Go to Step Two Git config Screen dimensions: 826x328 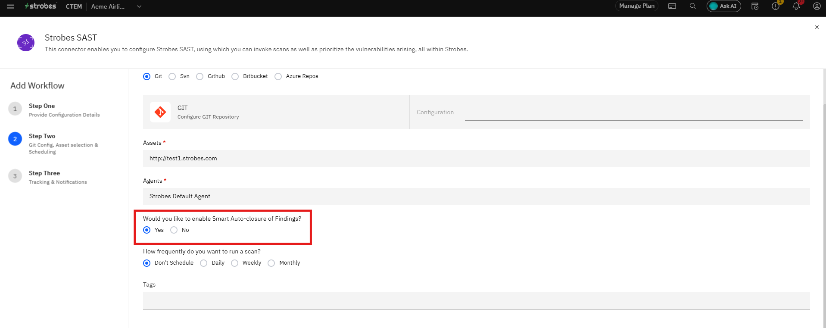pos(54,144)
